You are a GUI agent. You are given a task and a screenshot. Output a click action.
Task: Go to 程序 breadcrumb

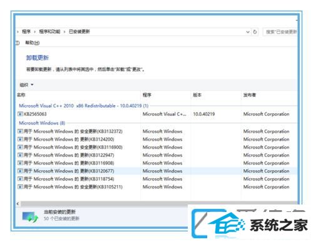(x=26, y=32)
